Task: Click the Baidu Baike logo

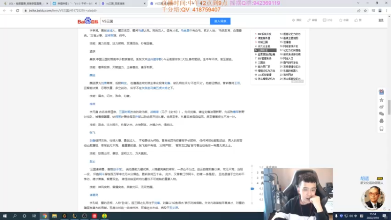Action: (88, 21)
